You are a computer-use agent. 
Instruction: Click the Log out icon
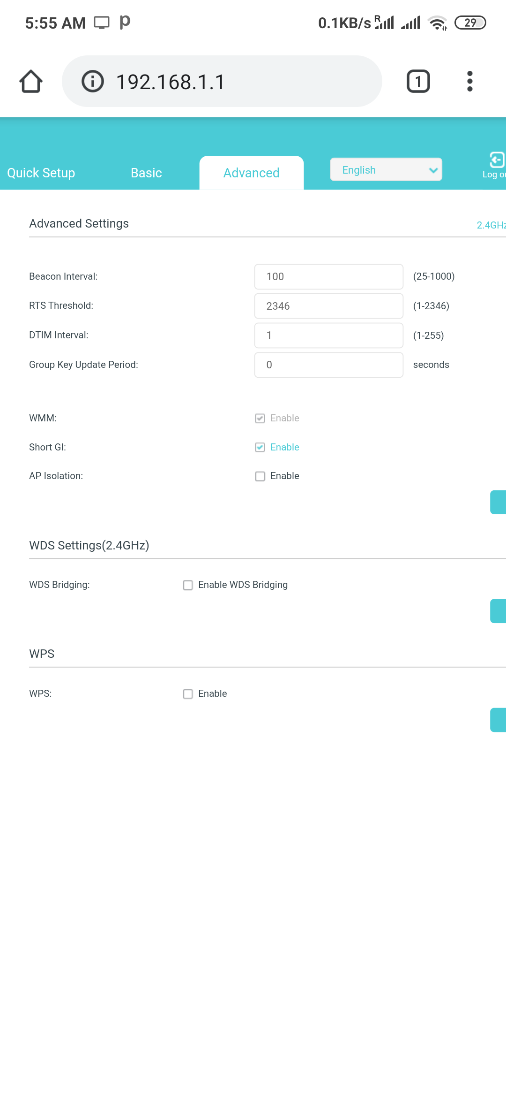click(x=496, y=160)
